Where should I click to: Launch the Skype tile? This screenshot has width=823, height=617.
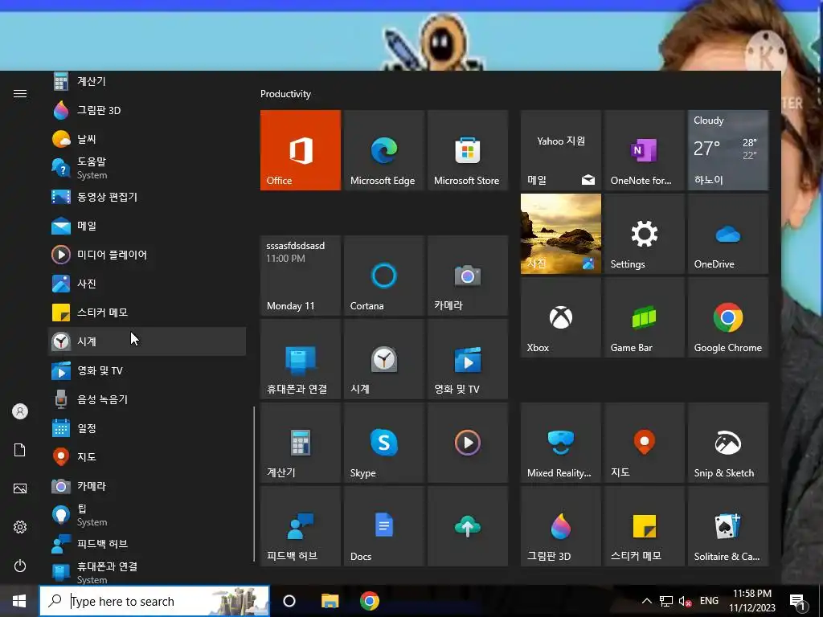tap(383, 443)
